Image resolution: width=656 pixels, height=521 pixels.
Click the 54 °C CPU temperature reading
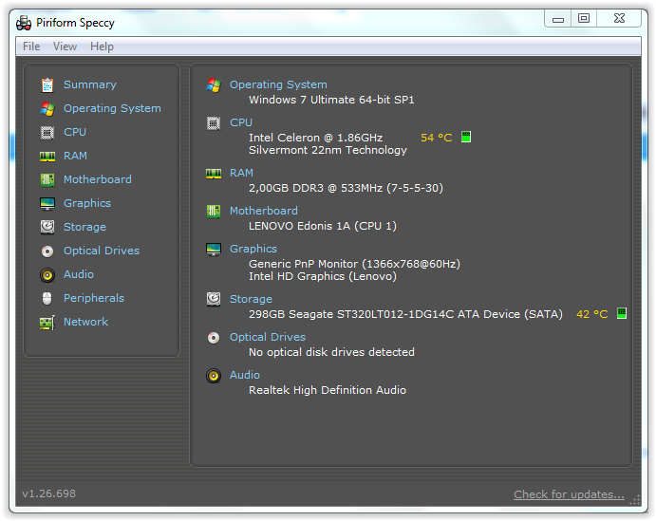[437, 138]
